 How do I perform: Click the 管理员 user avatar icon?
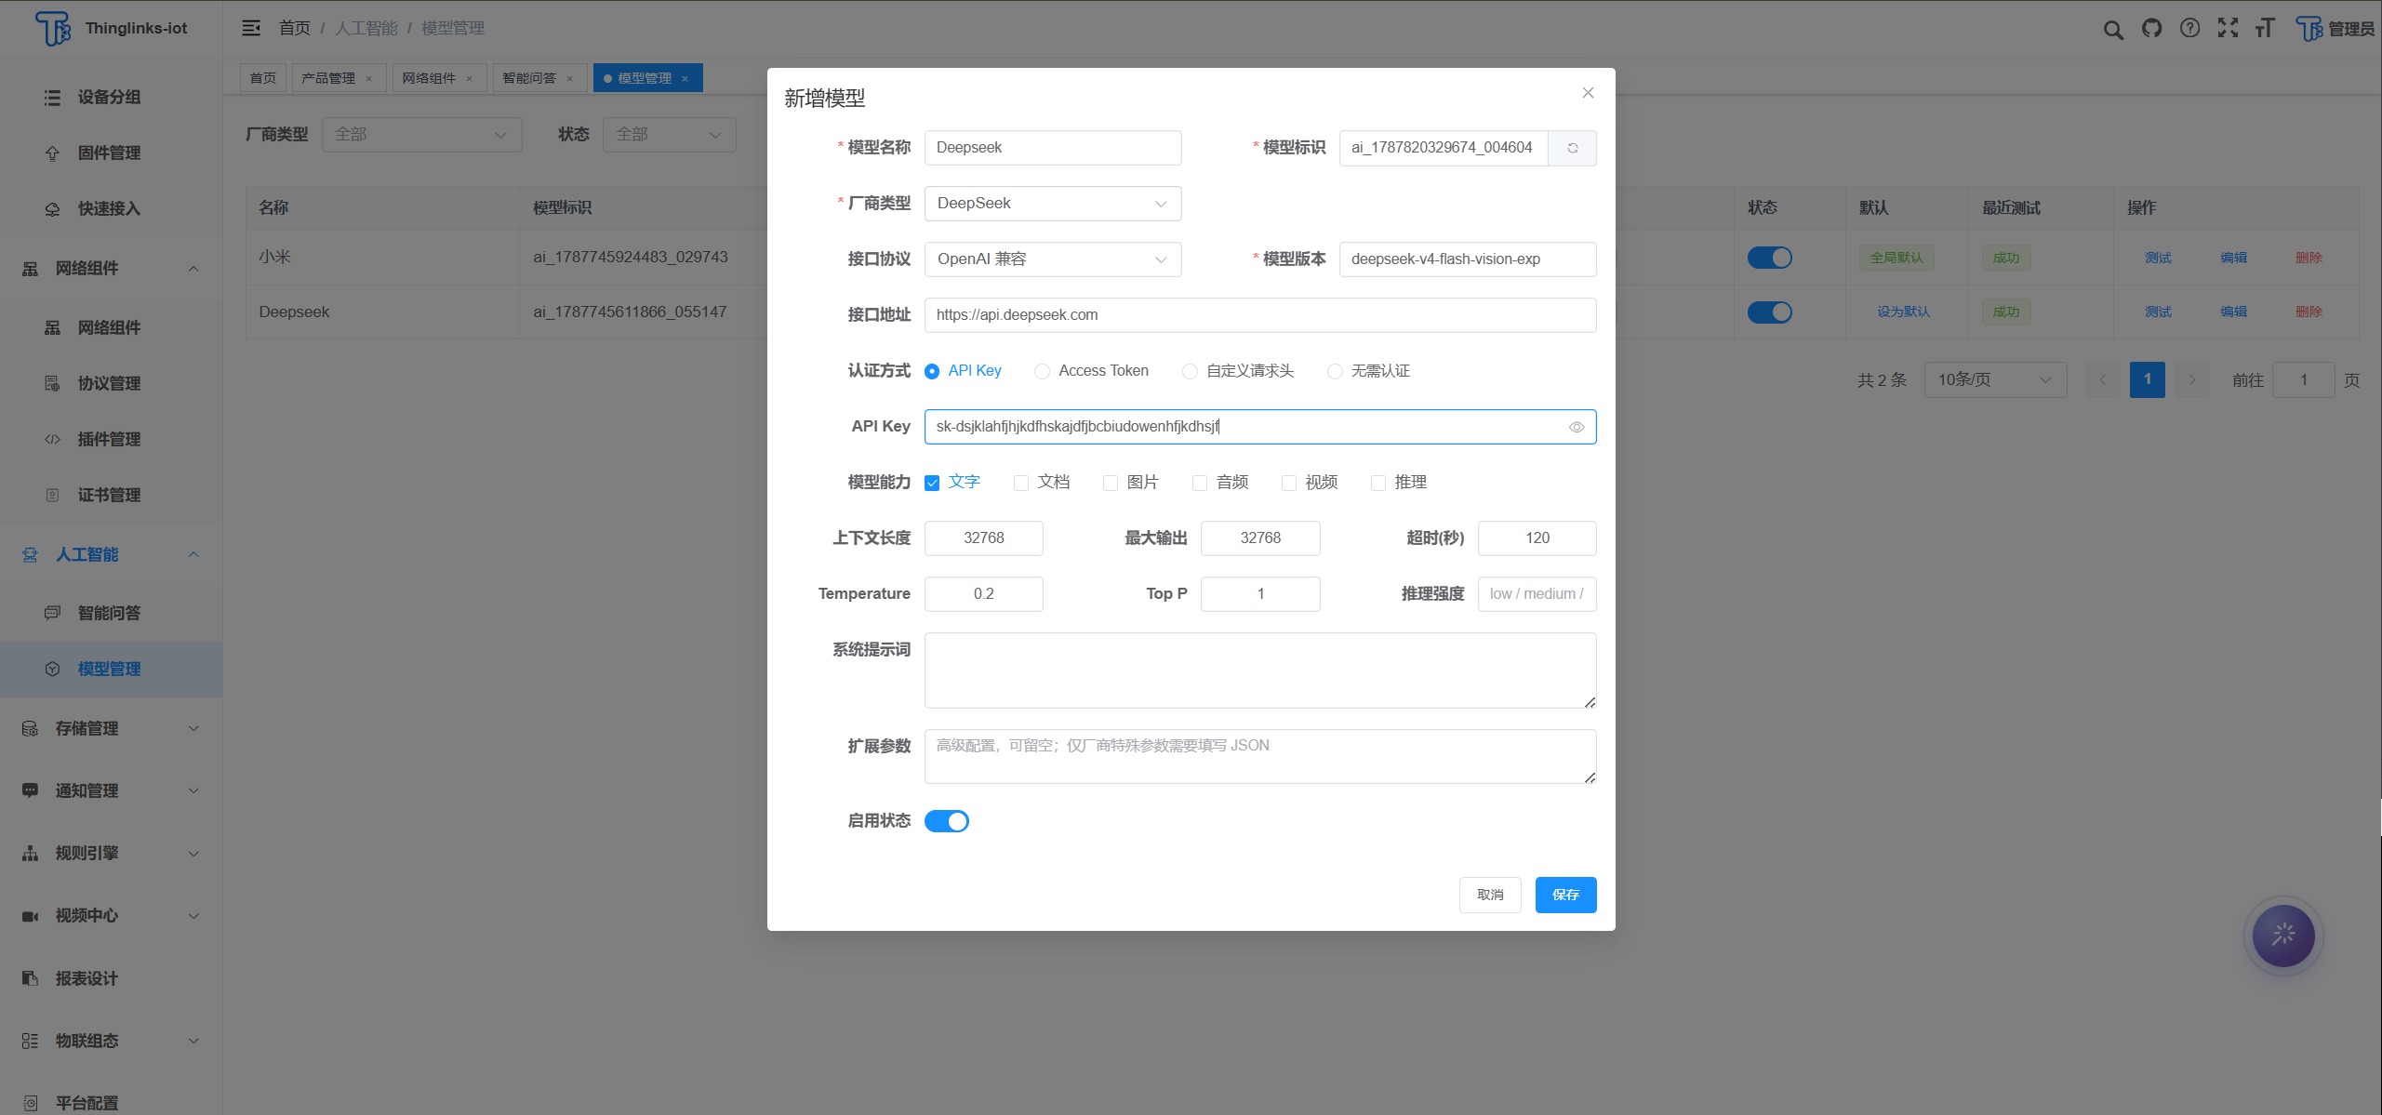coord(2309,29)
